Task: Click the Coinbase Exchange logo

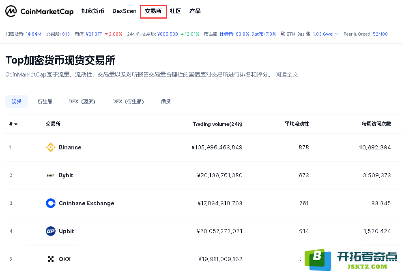Action: pyautogui.click(x=51, y=203)
